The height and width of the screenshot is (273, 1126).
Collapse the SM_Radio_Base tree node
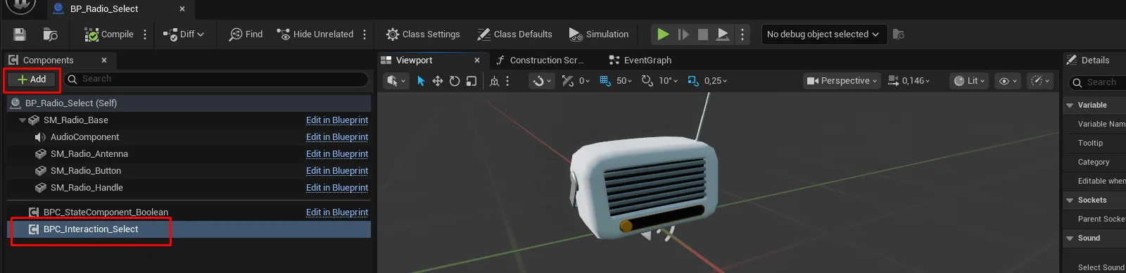coord(23,120)
